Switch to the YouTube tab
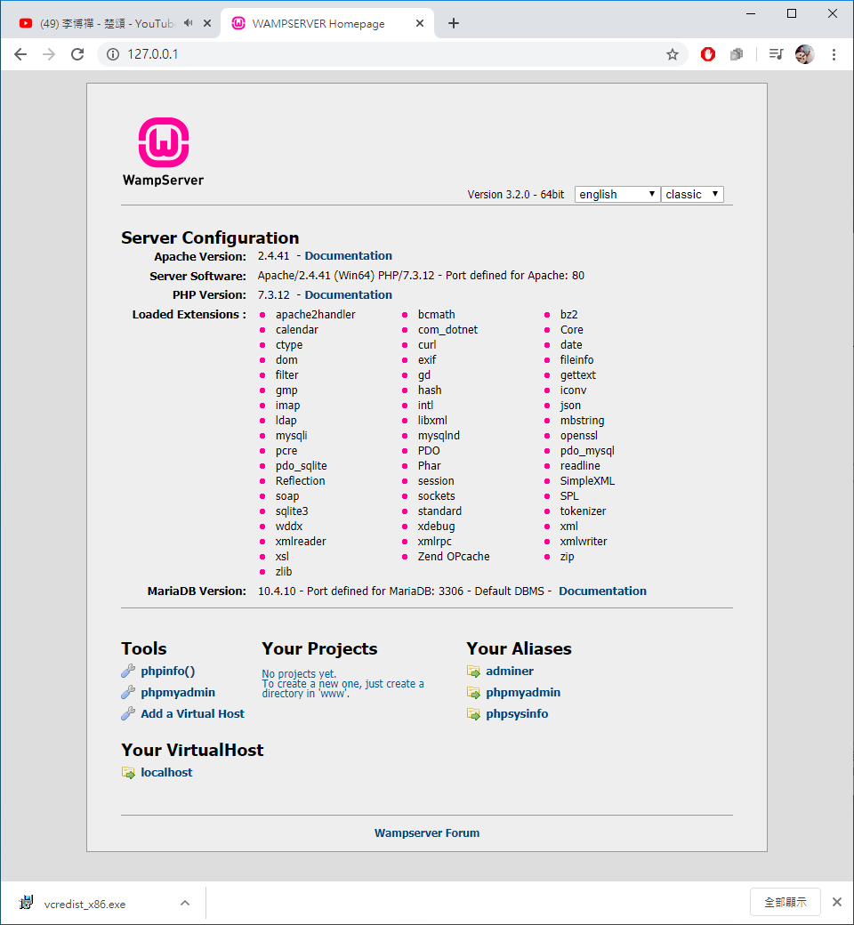The height and width of the screenshot is (925, 854). point(107,24)
